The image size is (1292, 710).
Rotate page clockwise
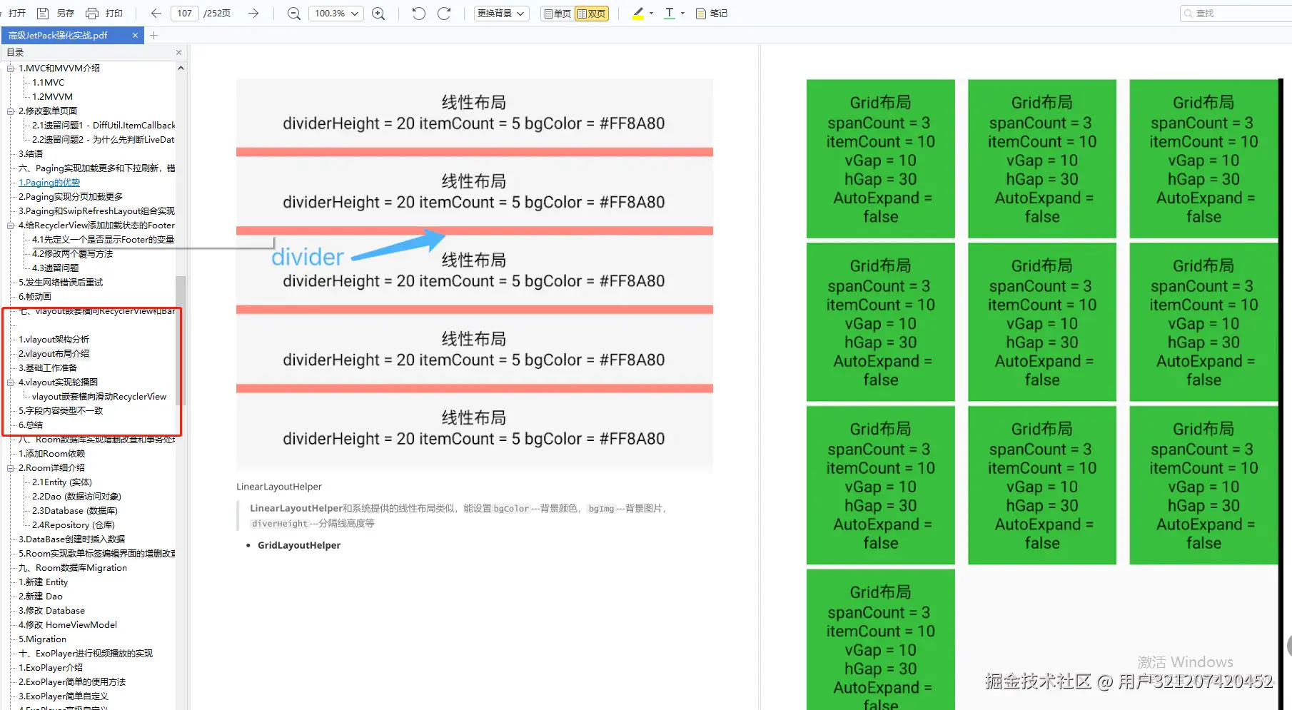point(444,13)
